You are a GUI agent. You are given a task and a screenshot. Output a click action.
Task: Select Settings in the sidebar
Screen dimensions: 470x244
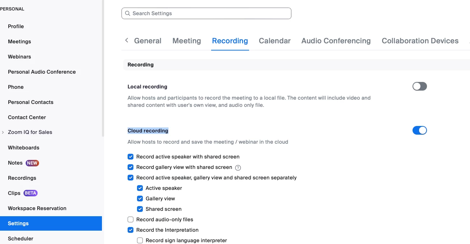[51, 223]
